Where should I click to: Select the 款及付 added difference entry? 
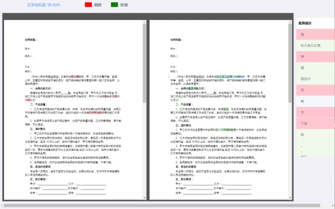(315, 79)
